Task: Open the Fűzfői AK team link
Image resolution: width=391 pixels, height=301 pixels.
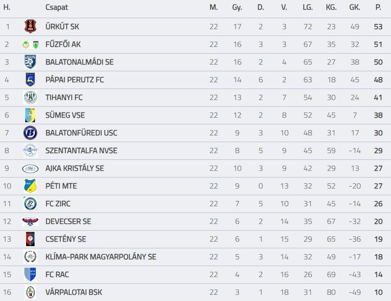Action: [63, 44]
